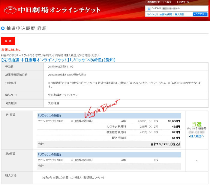210x185 pixels.
Task: Click the 料金のお支払い instruction sentence
Action: 51,55
